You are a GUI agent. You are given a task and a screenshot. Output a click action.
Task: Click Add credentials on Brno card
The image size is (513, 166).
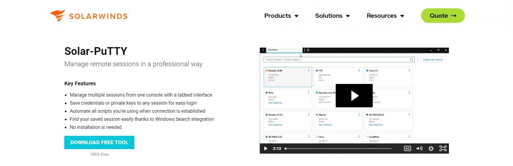click(x=275, y=103)
